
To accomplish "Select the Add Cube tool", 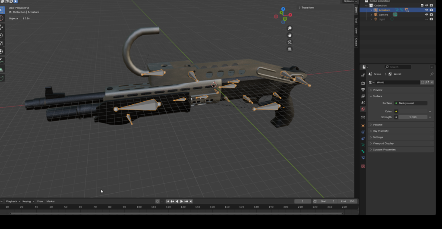I will 1,78.
